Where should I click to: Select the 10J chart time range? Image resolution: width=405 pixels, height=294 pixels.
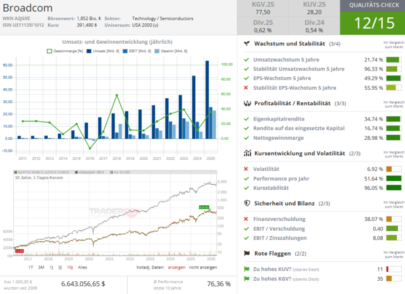(70, 267)
